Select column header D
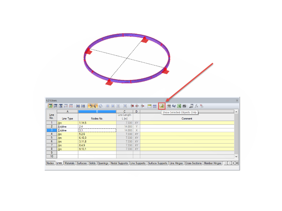282x211 pixels. 137,111
